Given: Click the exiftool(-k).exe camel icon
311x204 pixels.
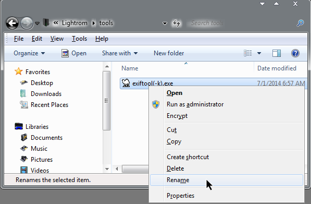Looking at the screenshot, I should tap(126, 83).
